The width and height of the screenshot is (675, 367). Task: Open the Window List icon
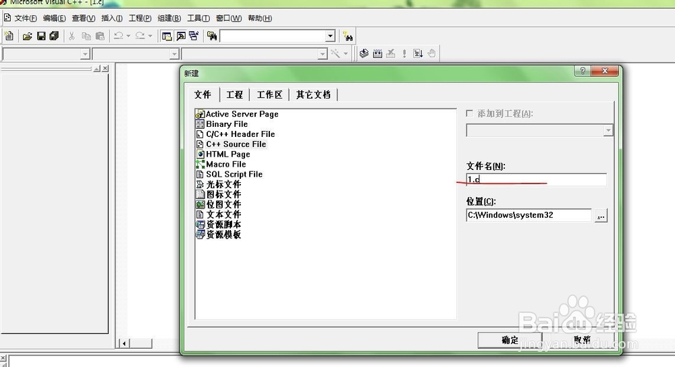(x=194, y=36)
